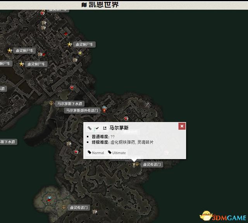The height and width of the screenshot is (223, 248).
Task: Open the 虚灵传送门 label below the popup
Action: (x=152, y=165)
